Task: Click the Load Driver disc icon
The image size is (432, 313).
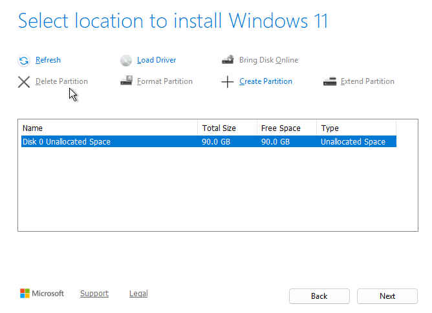Action: [x=126, y=61]
